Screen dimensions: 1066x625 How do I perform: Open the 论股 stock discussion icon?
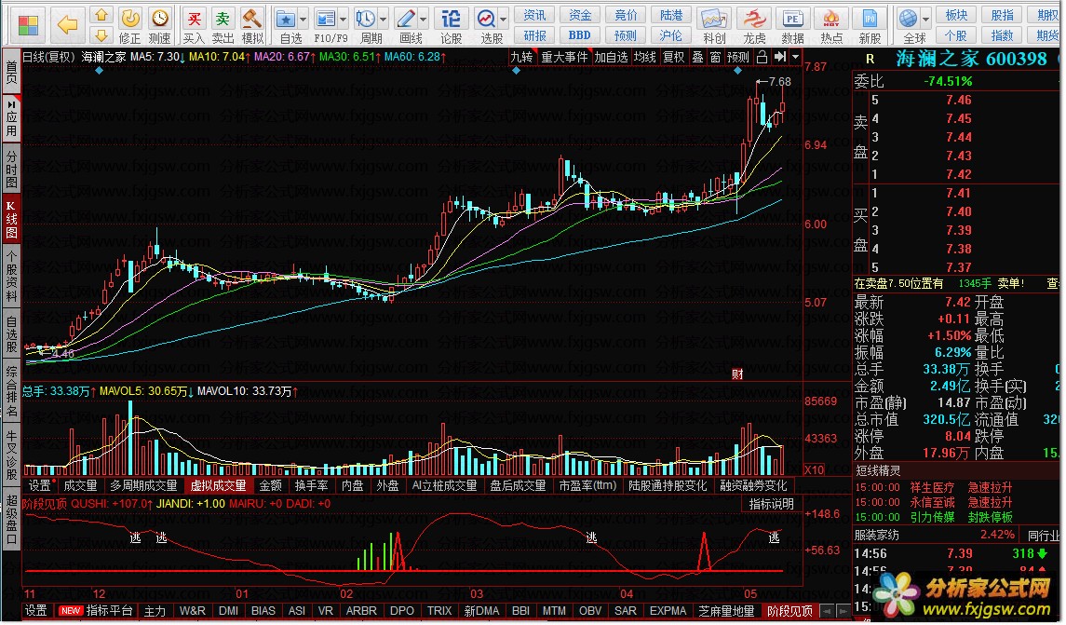451,25
